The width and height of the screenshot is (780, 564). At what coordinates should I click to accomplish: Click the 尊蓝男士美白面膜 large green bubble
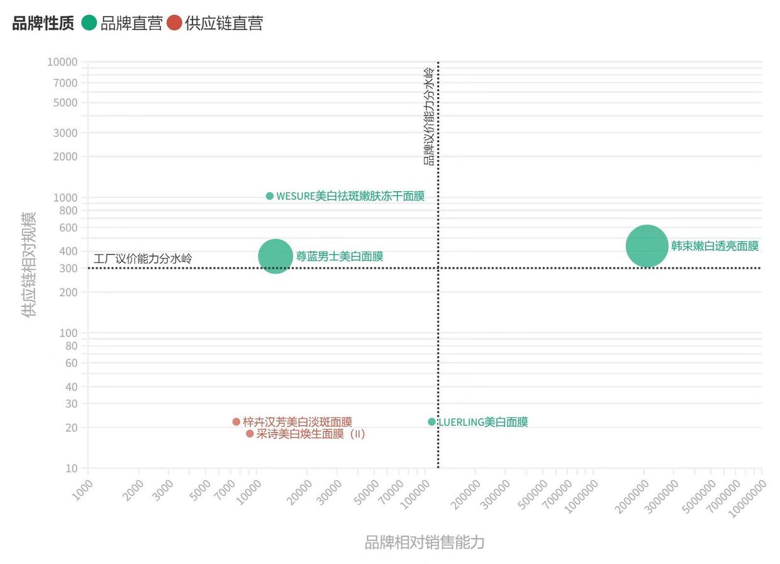coord(276,257)
